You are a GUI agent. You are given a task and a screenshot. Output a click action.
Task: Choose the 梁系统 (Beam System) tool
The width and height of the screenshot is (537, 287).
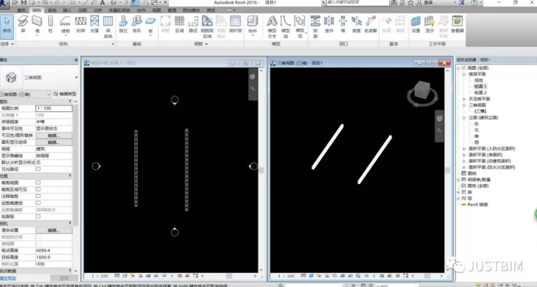108,26
